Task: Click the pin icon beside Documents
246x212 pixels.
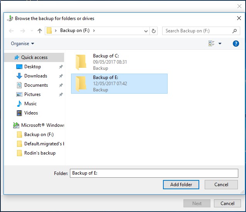Action: [x=61, y=85]
